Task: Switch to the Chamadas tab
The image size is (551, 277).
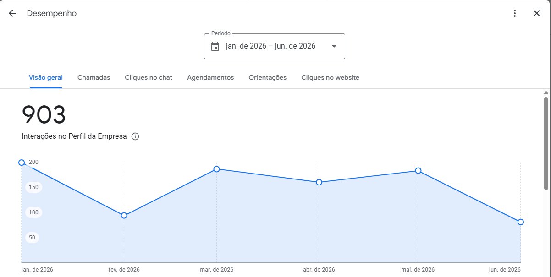Action: tap(94, 77)
